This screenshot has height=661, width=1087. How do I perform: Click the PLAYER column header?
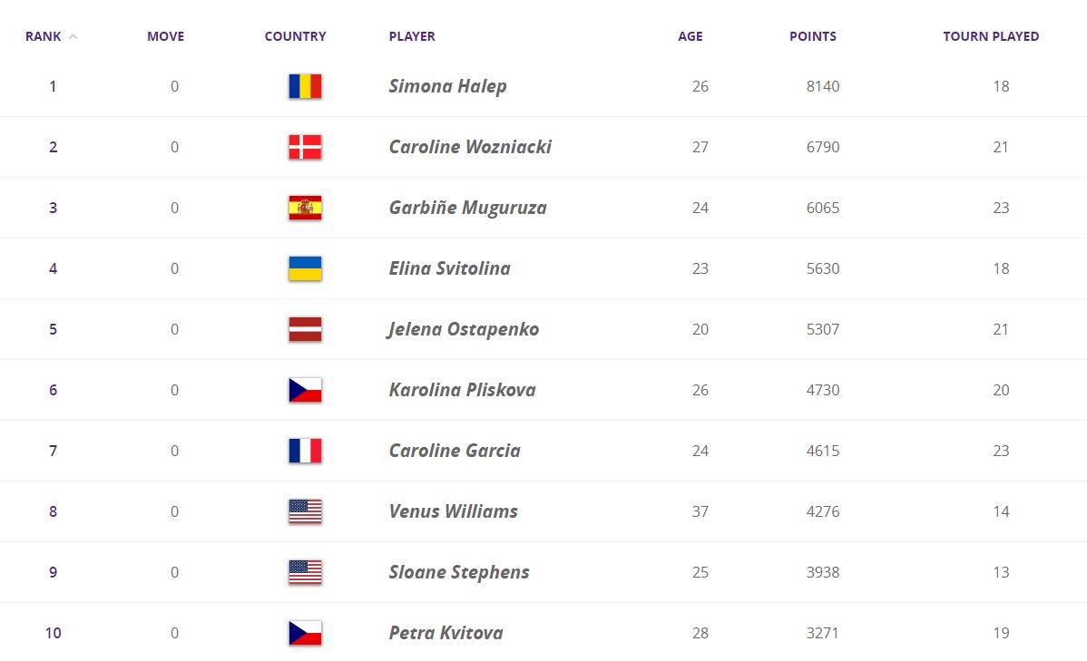[x=412, y=37]
